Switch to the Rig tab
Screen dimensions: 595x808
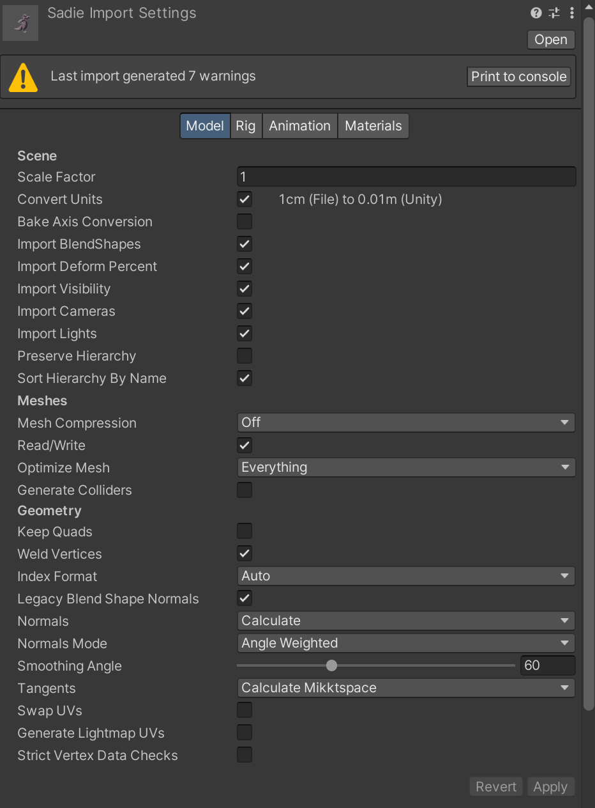pos(246,126)
